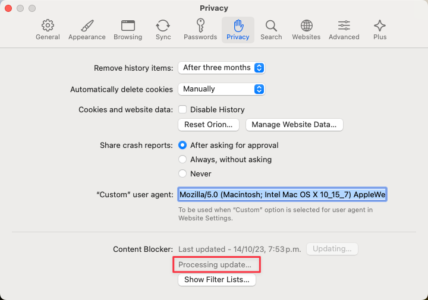Click the Show Filter Lists button
The image size is (428, 300).
(x=217, y=279)
